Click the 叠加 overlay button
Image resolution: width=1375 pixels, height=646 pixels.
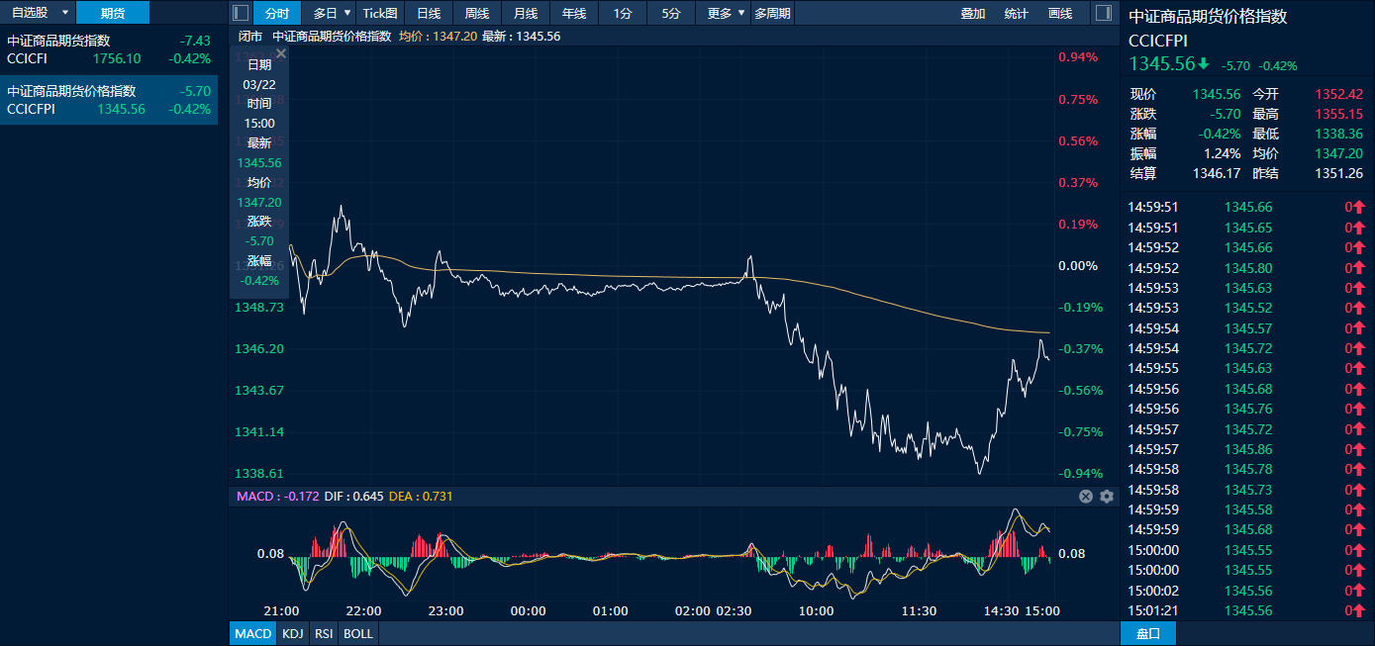click(x=973, y=13)
